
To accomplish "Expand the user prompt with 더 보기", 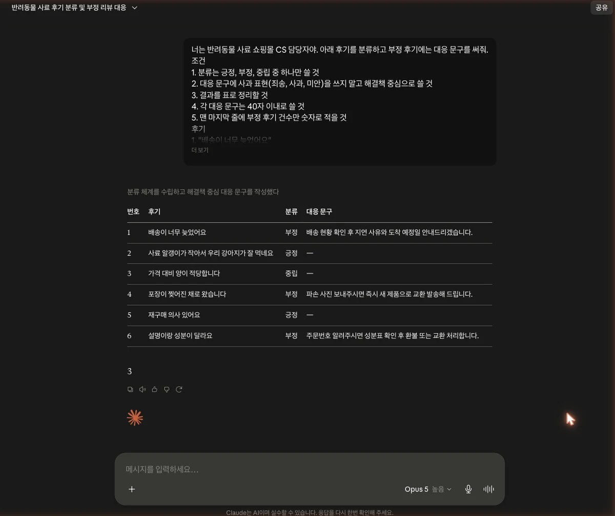I will click(x=200, y=150).
